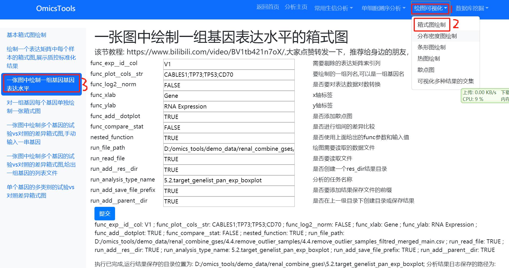The height and width of the screenshot is (268, 509).
Task: Click the page title 一张图中绘制一组基因表达水平的箱式图
Action: [221, 37]
